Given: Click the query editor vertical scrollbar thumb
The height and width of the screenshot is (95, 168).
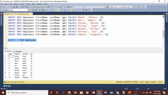Looking at the screenshot, I should click(x=163, y=34).
